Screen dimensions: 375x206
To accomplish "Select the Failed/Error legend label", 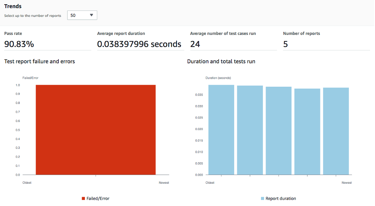I will 98,198.
